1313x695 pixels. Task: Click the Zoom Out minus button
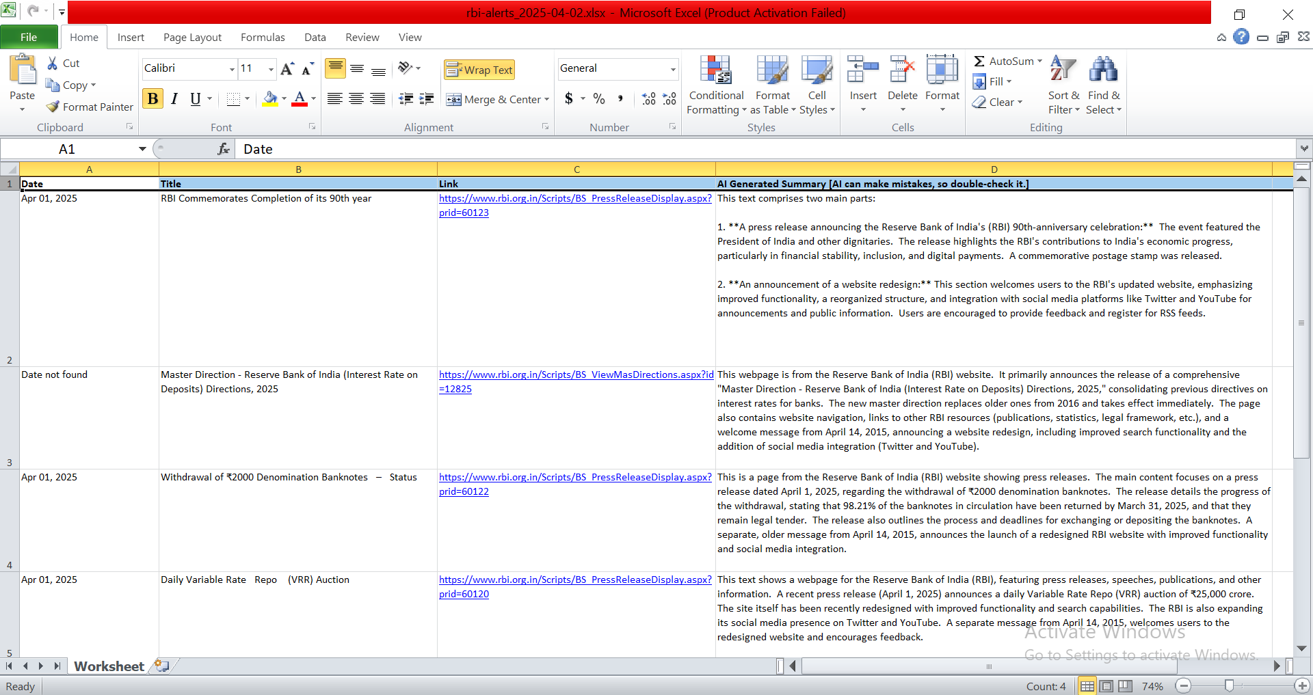[x=1184, y=685]
